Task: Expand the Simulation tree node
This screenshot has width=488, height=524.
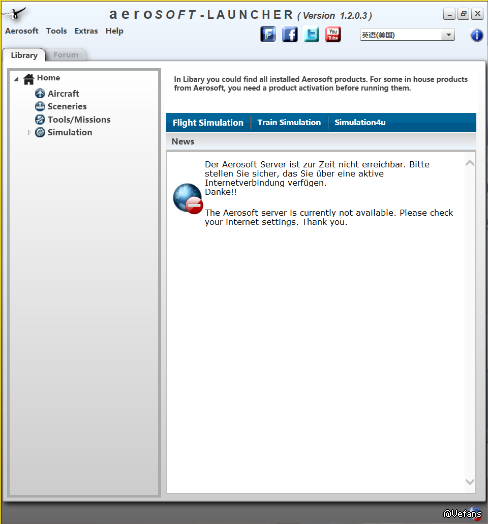Action: (x=29, y=132)
